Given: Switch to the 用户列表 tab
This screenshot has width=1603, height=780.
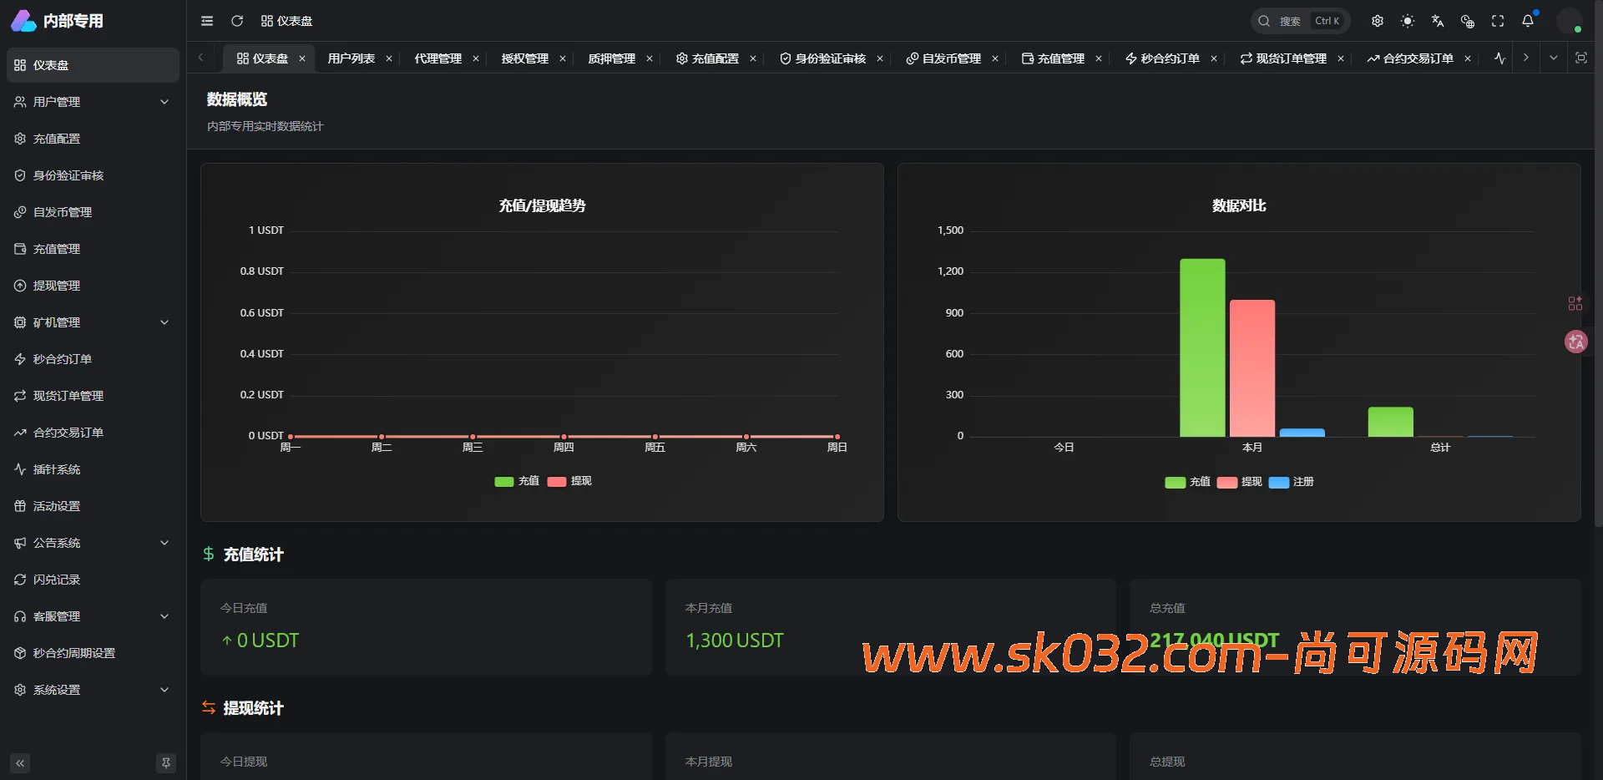Looking at the screenshot, I should tap(351, 58).
